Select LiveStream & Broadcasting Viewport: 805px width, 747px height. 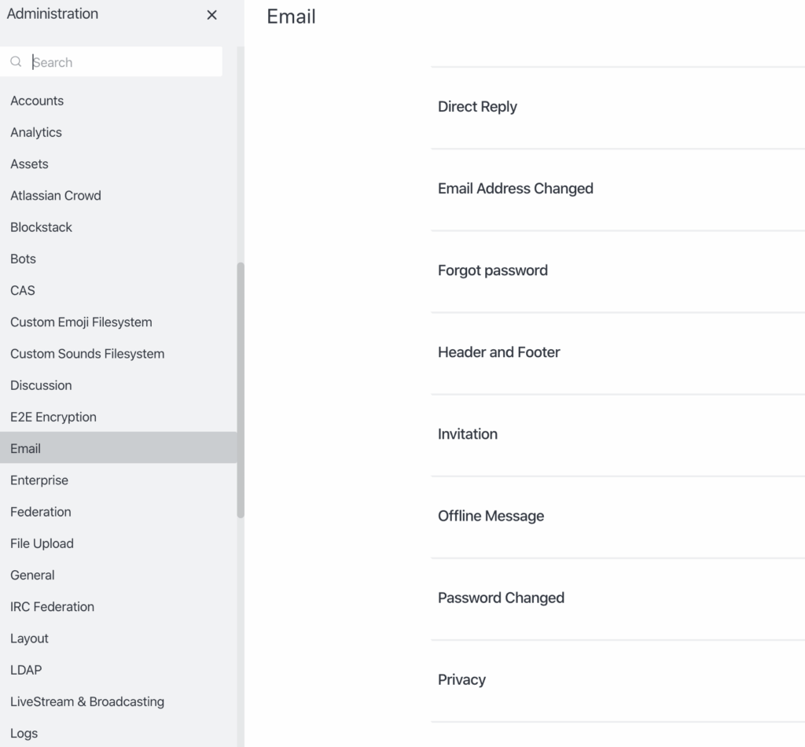pyautogui.click(x=87, y=701)
